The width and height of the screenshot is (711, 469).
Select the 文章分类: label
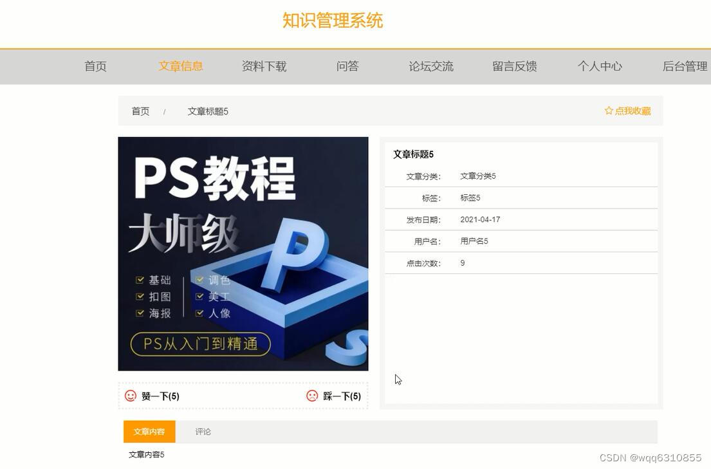point(423,176)
